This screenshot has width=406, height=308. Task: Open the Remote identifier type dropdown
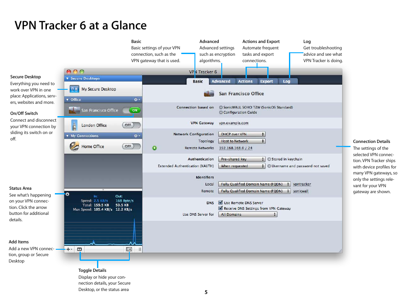click(254, 191)
